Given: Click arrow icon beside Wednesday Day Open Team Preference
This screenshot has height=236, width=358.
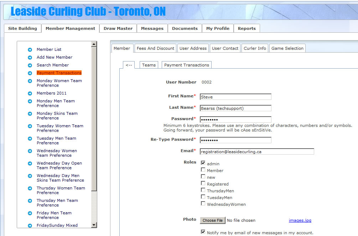Looking at the screenshot, I should (x=30, y=163).
